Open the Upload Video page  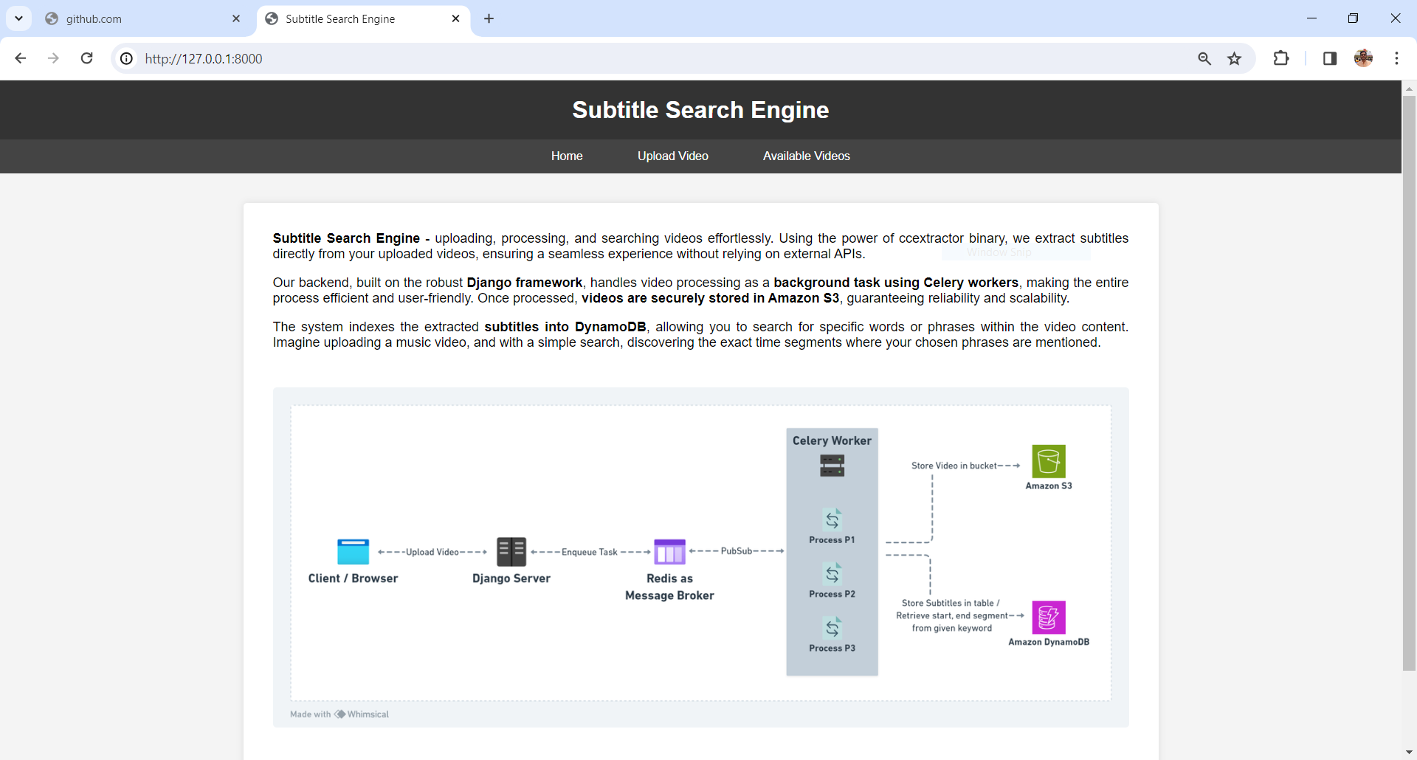[x=673, y=156]
